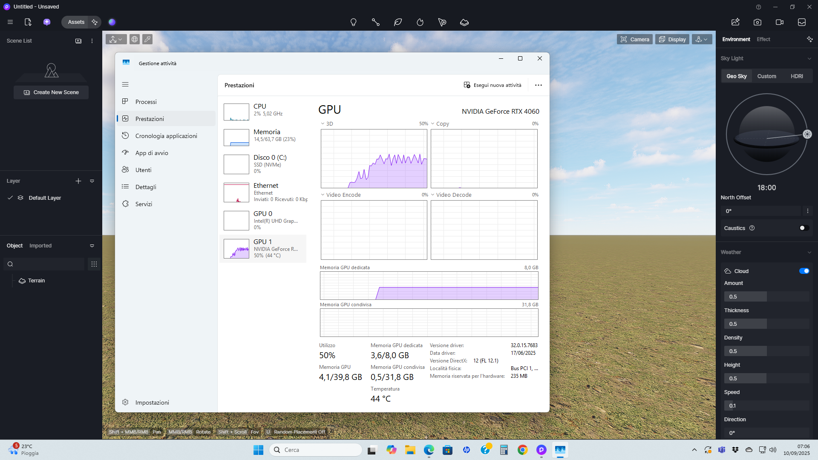Select the path tool icon
Viewport: 818px width, 460px height.
coord(375,22)
